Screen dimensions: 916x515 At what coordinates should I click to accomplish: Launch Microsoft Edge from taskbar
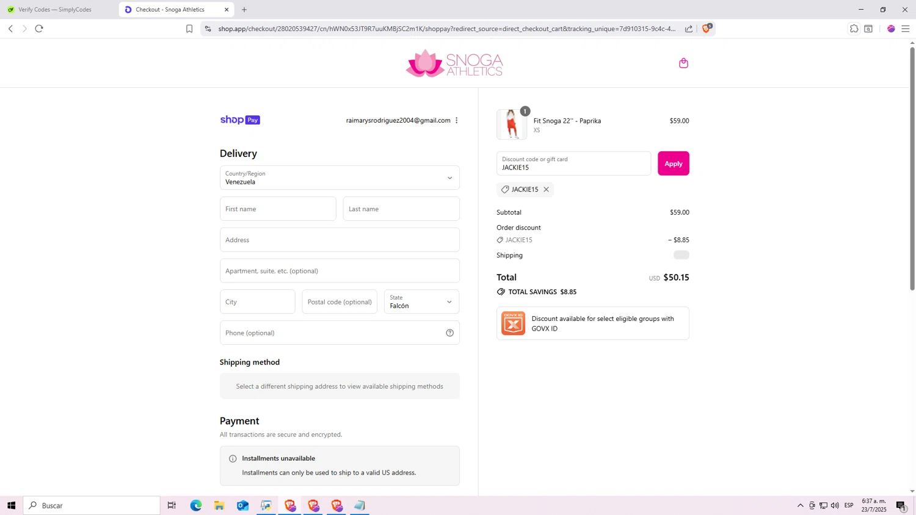196,505
